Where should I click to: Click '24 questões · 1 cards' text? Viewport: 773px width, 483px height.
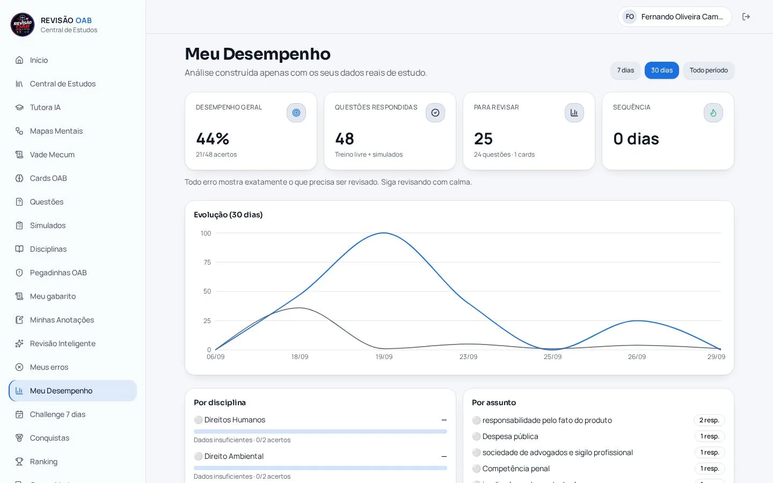(x=504, y=155)
